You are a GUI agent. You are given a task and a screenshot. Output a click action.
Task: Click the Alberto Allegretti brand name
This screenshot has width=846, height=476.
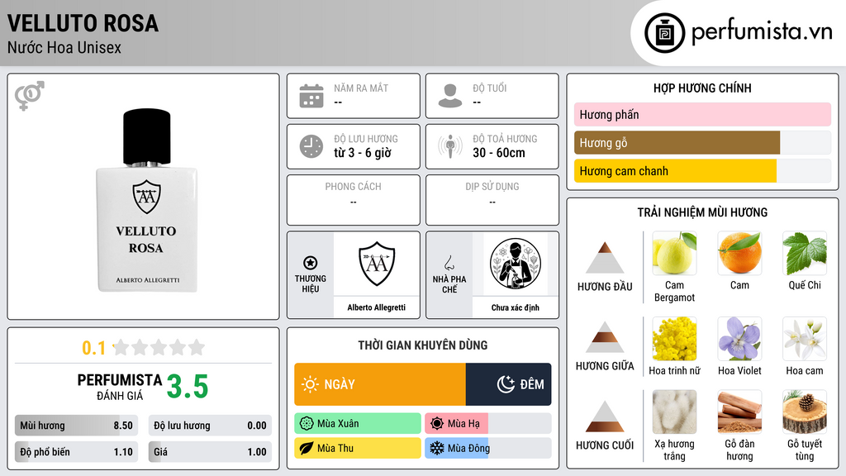click(377, 307)
